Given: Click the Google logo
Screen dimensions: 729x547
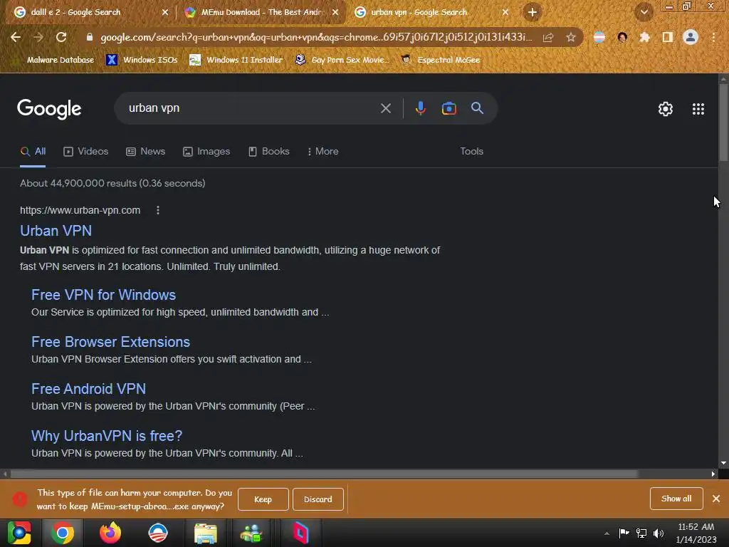Looking at the screenshot, I should 49,109.
